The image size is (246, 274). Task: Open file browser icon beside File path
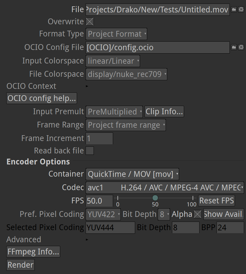[x=234, y=9]
